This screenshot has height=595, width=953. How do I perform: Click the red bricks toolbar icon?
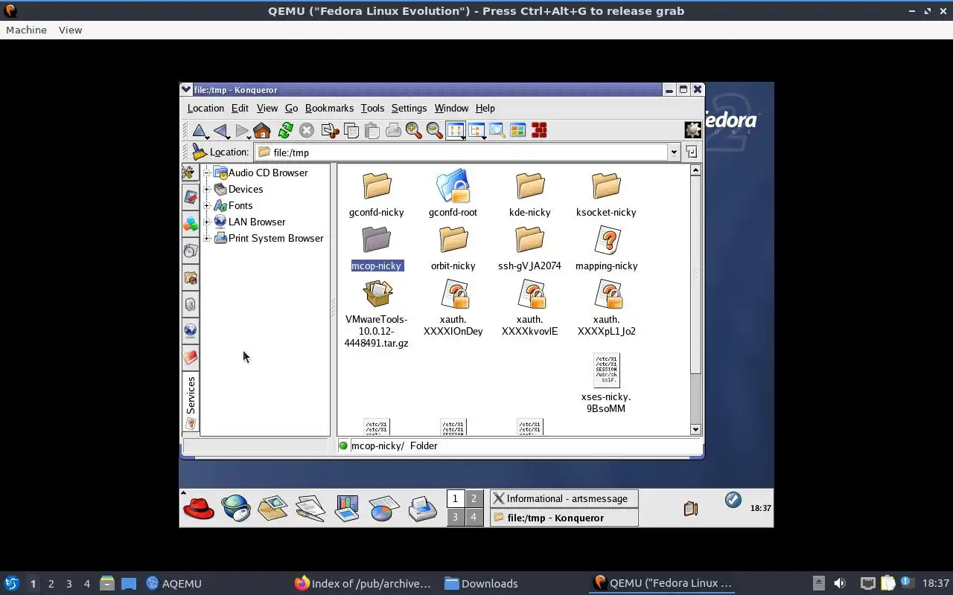(x=539, y=131)
